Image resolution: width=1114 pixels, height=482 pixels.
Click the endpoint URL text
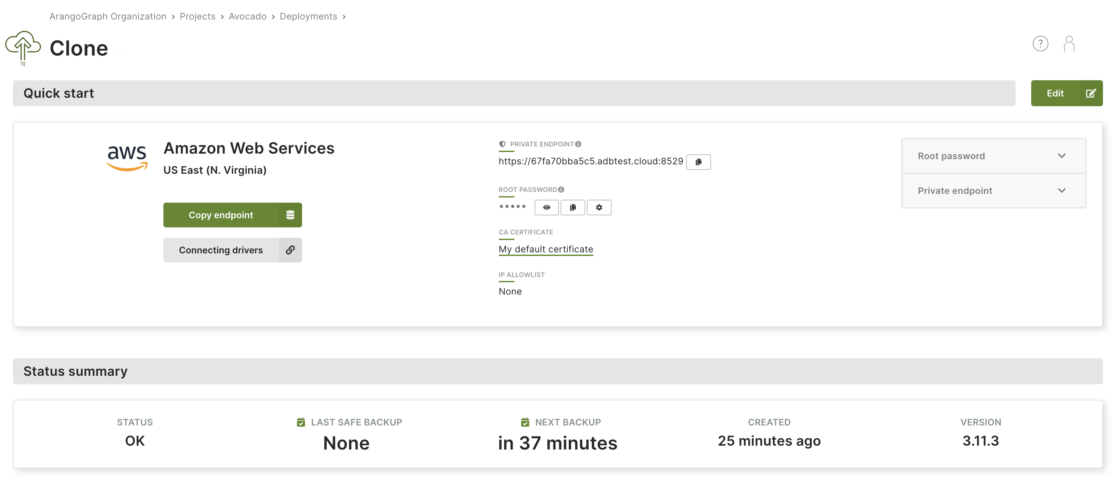tap(591, 161)
